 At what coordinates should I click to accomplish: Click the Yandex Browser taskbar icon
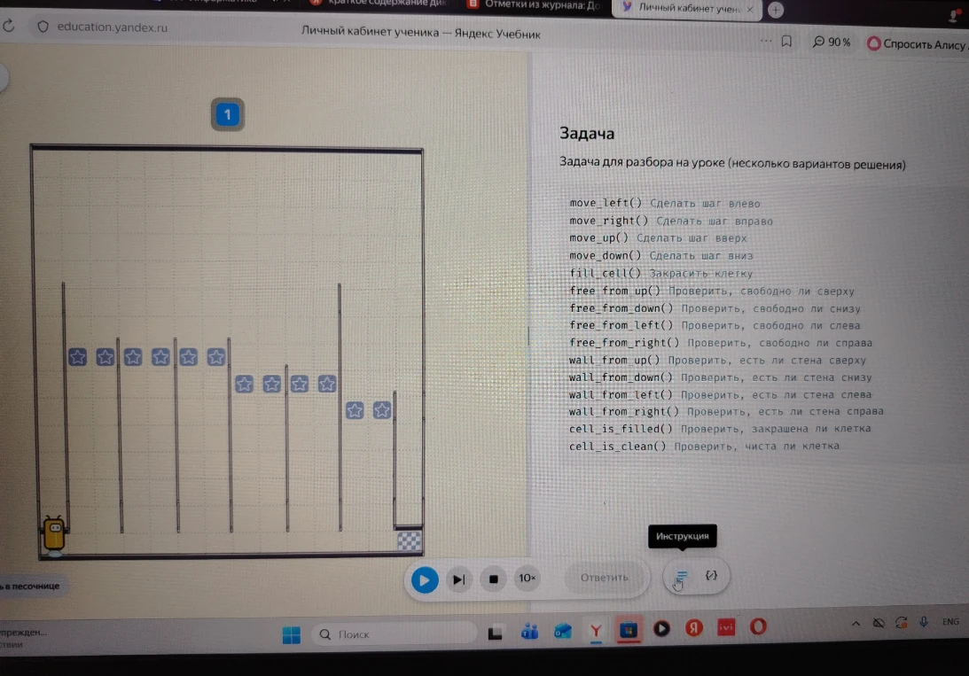click(x=596, y=630)
